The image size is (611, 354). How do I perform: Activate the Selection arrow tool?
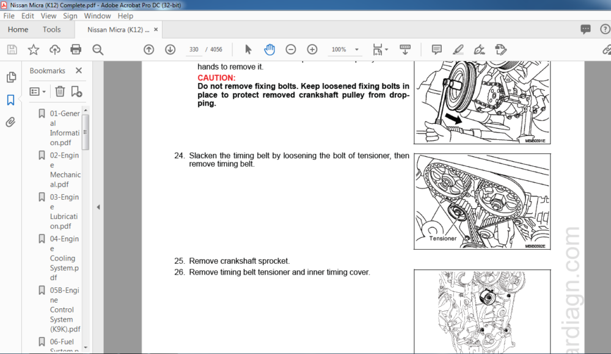tap(248, 49)
